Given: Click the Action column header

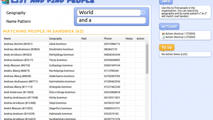Looking at the screenshot, I should click(140, 39).
